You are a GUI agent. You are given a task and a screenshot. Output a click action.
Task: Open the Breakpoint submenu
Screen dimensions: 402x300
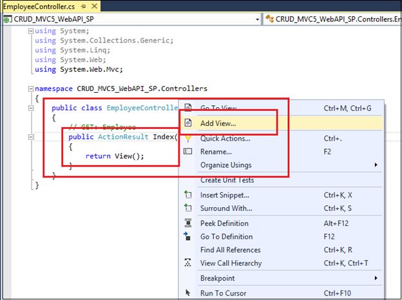click(282, 278)
